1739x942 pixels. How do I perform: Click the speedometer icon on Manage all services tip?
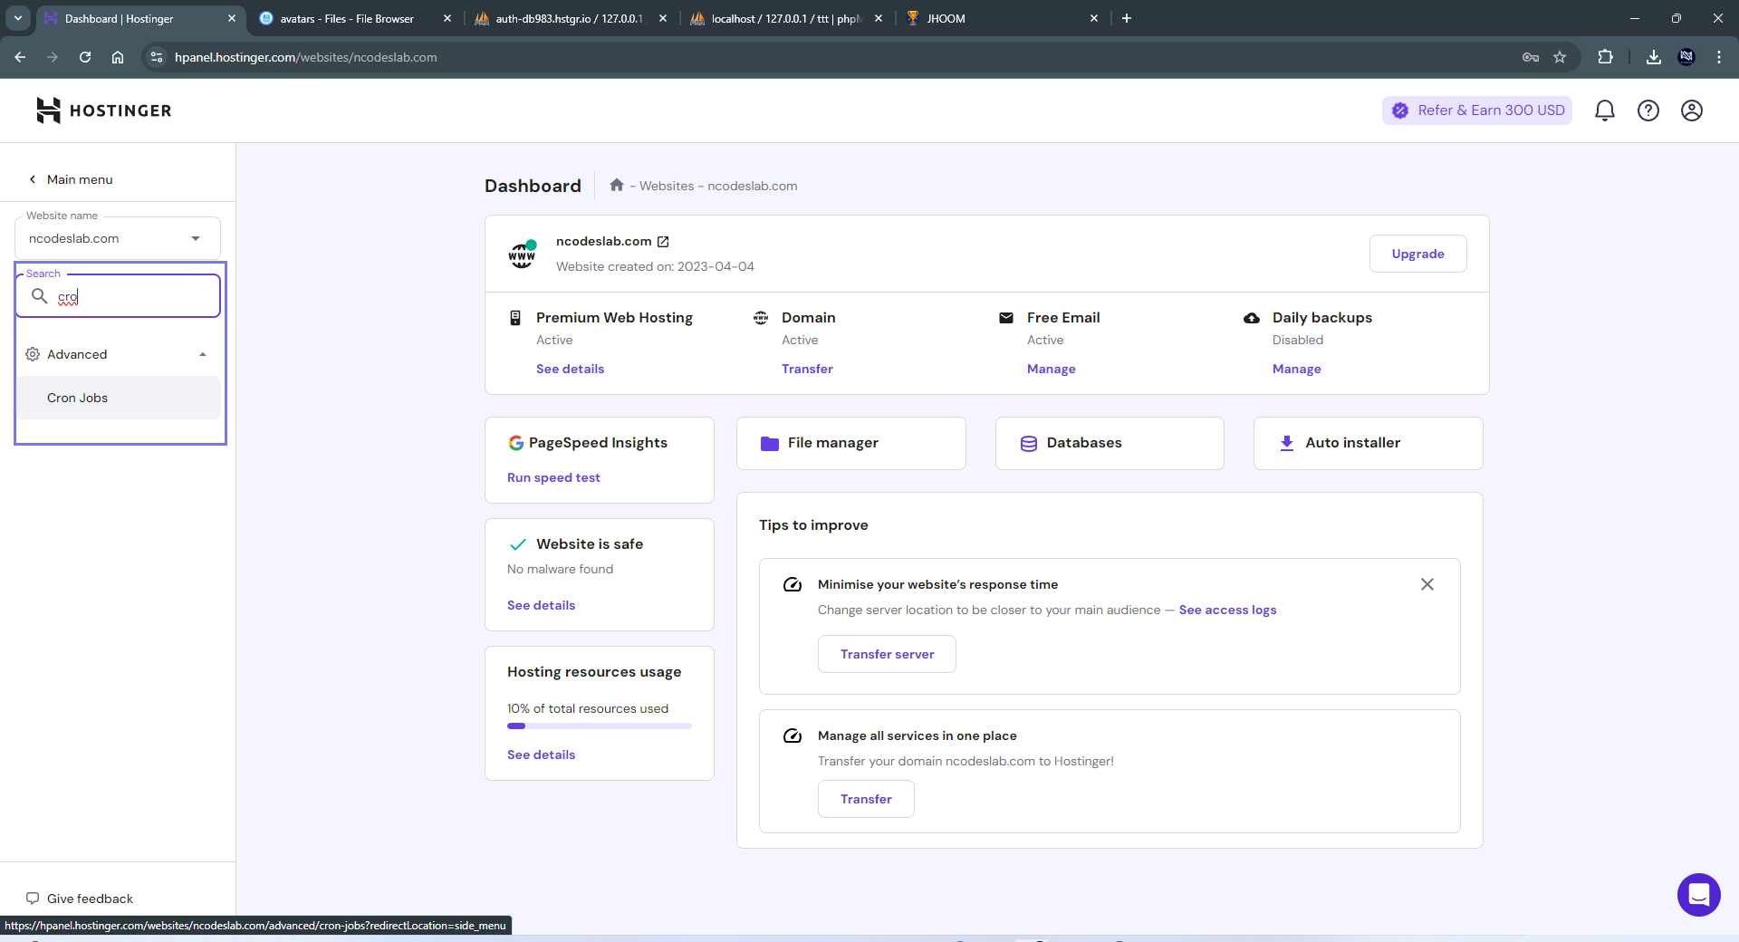coord(793,736)
